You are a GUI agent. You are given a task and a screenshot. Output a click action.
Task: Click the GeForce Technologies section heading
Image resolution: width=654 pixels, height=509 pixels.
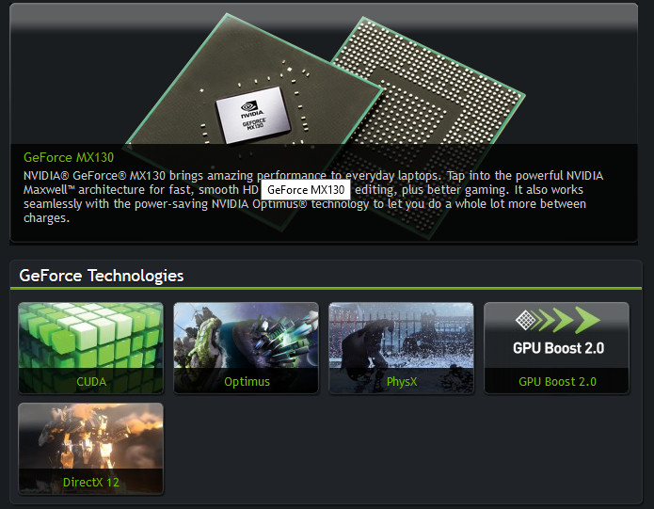[102, 276]
